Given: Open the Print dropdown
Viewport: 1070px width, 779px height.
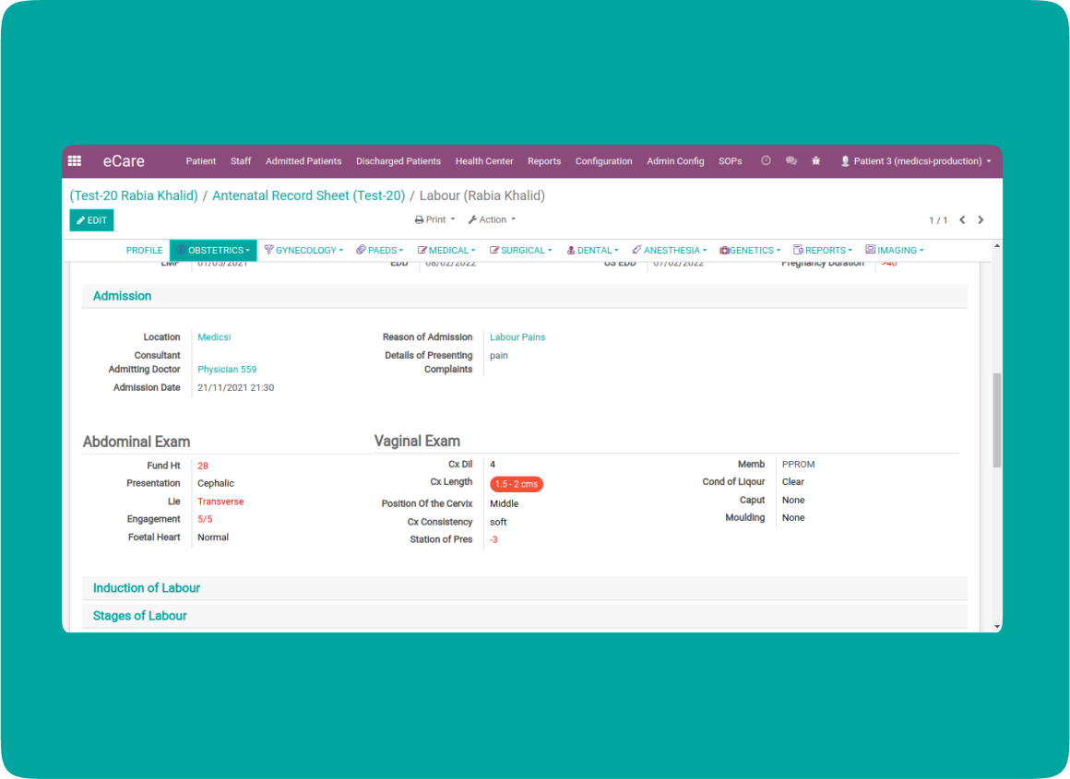Looking at the screenshot, I should coord(434,220).
